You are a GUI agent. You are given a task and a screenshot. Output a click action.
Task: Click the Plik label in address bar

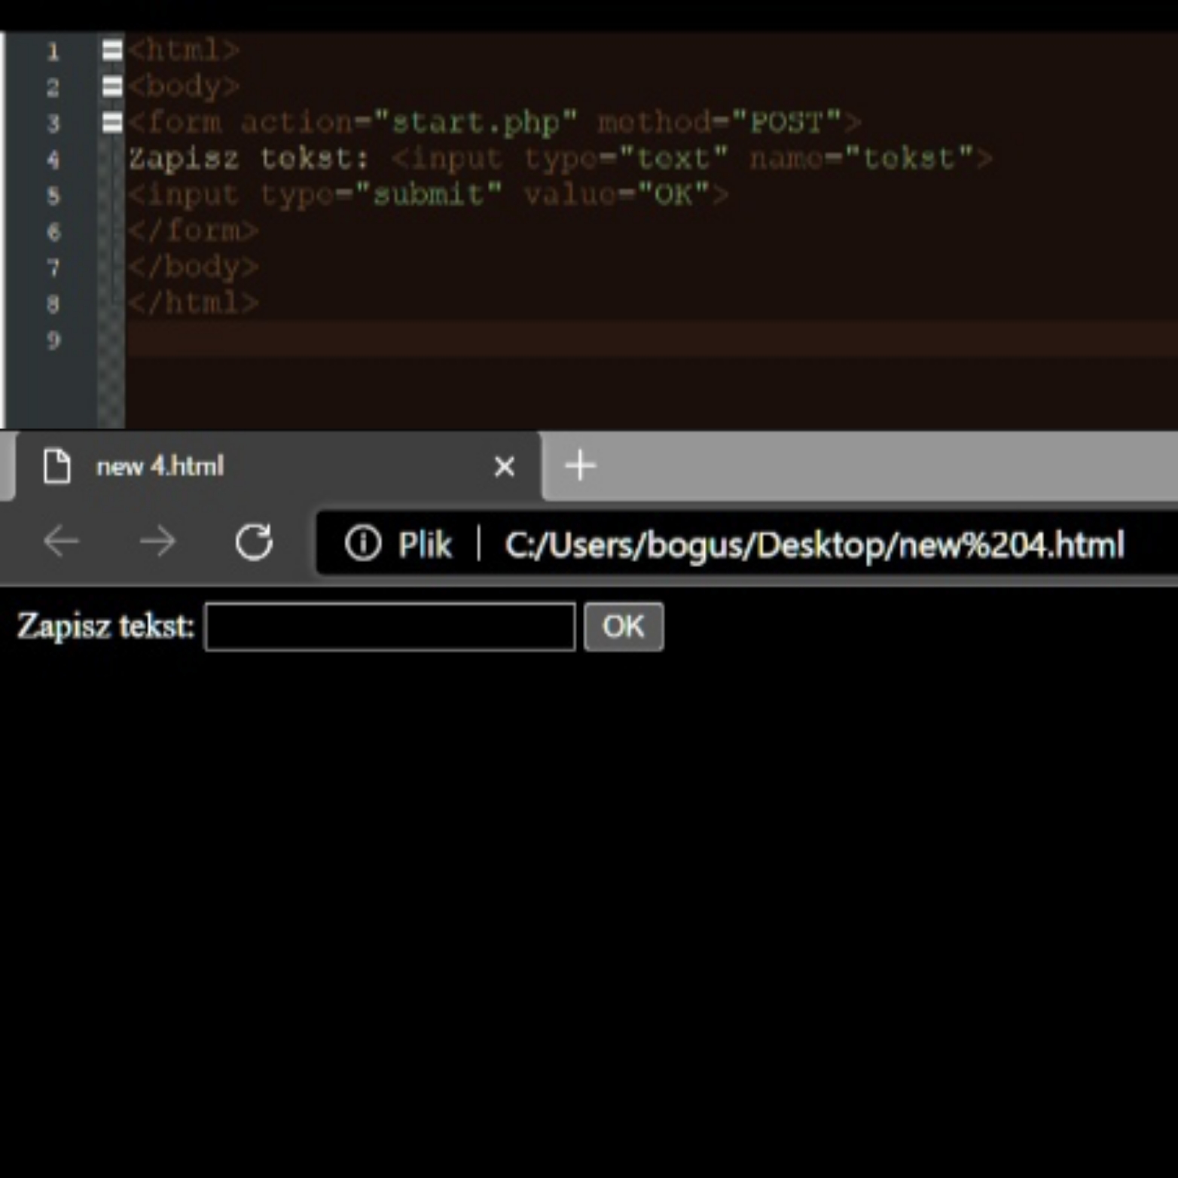click(x=425, y=544)
